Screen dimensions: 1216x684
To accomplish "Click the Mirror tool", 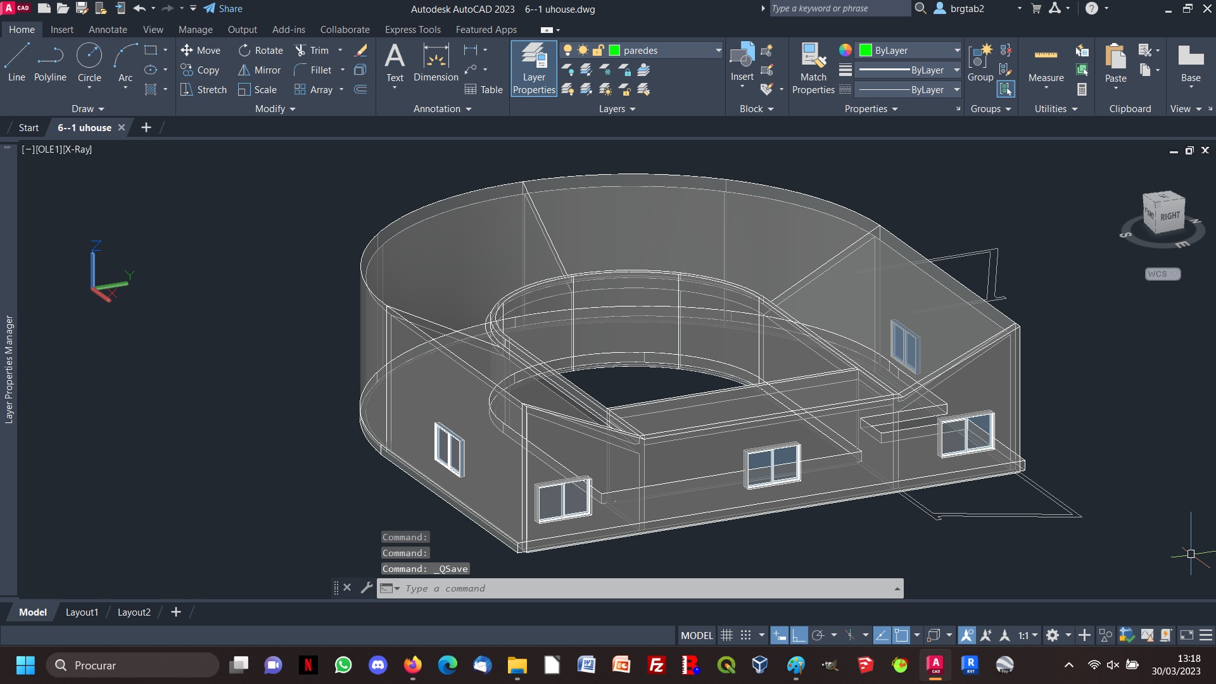I will coord(260,70).
